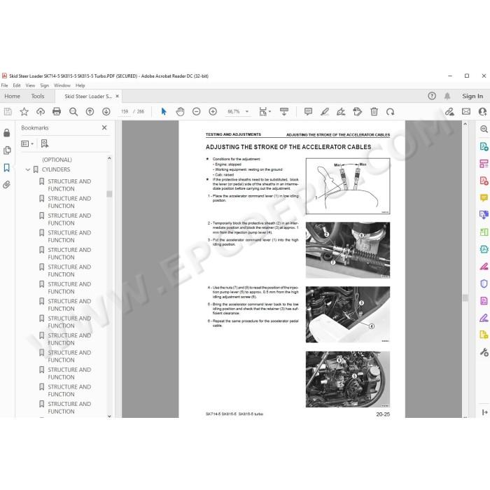Viewport: 490px width, 490px height.
Task: Open the Window menu
Action: coord(62,85)
